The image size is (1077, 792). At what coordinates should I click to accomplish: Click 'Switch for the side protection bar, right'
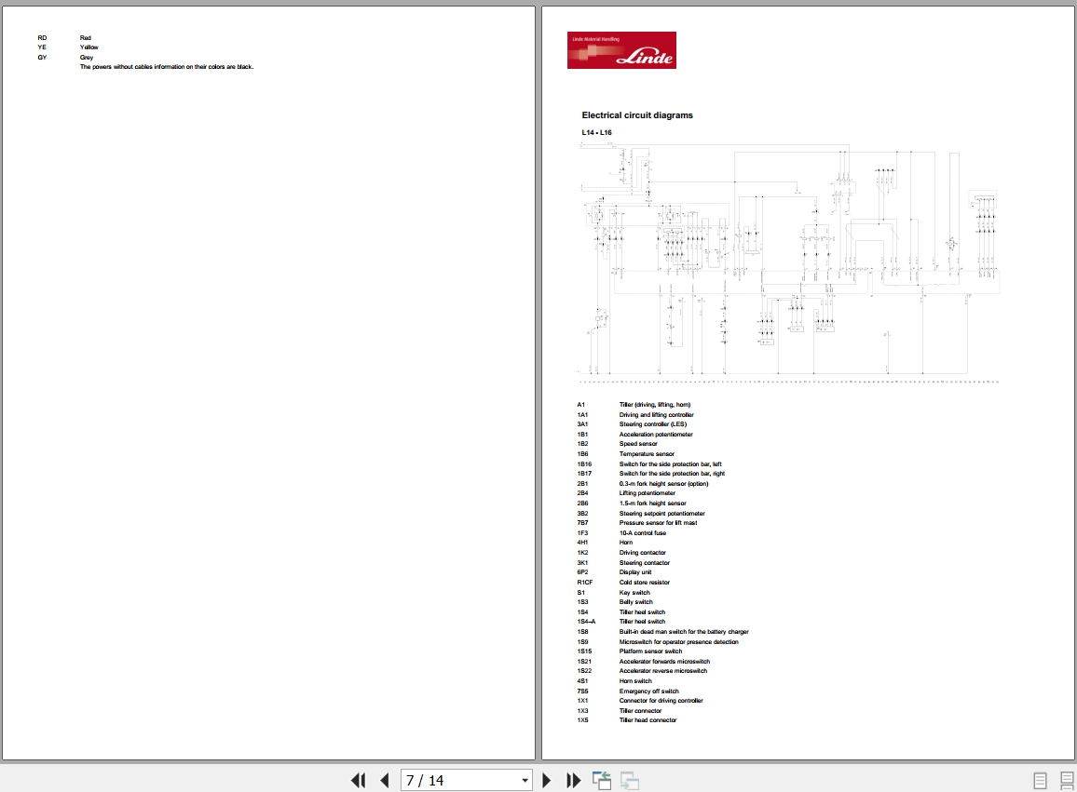[672, 474]
